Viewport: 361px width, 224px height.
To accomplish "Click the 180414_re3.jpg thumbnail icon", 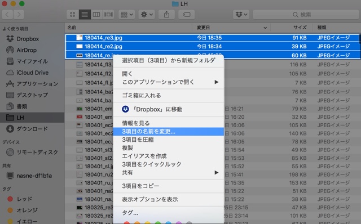I will tap(80, 38).
